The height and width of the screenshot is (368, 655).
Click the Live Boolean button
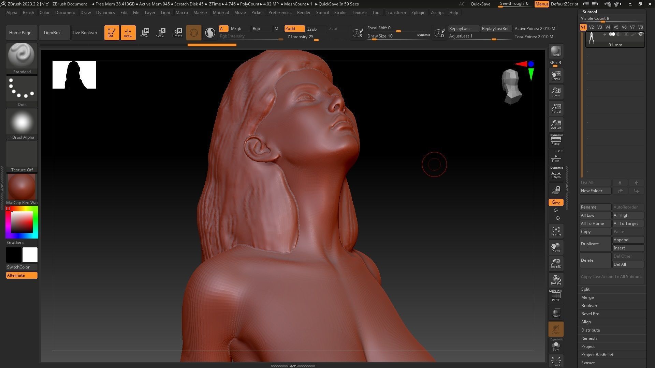[x=85, y=33]
